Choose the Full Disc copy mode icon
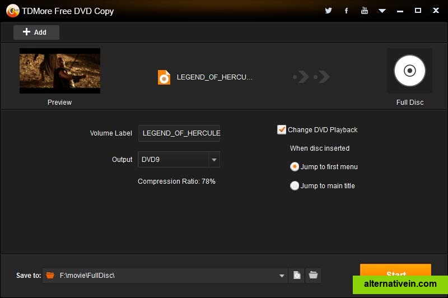Image resolution: width=448 pixels, height=298 pixels. [x=409, y=71]
